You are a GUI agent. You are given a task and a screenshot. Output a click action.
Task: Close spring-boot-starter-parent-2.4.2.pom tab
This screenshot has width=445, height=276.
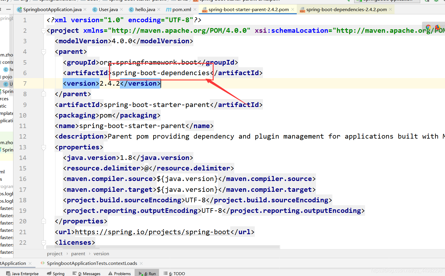tap(293, 9)
